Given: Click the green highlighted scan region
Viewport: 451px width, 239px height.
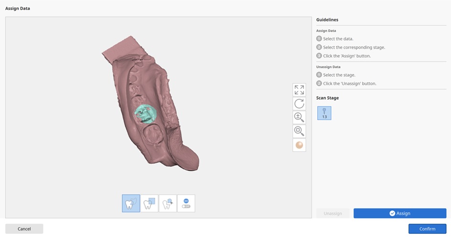Looking at the screenshot, I should coord(147,114).
